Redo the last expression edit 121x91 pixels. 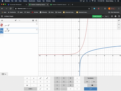tap(19, 20)
